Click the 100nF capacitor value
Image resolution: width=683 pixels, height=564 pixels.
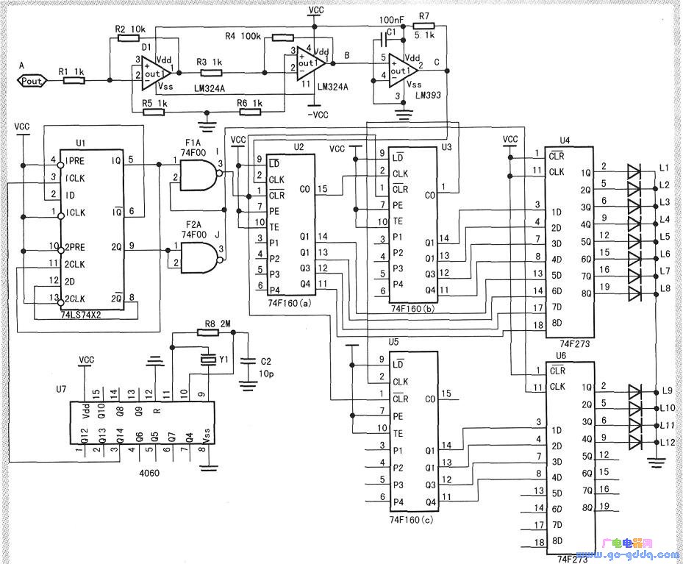click(x=390, y=20)
